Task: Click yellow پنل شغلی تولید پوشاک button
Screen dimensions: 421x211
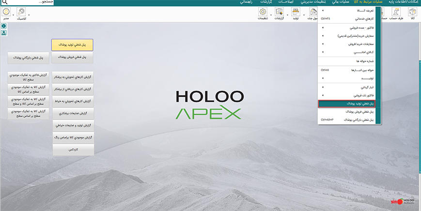Action: [x=72, y=45]
